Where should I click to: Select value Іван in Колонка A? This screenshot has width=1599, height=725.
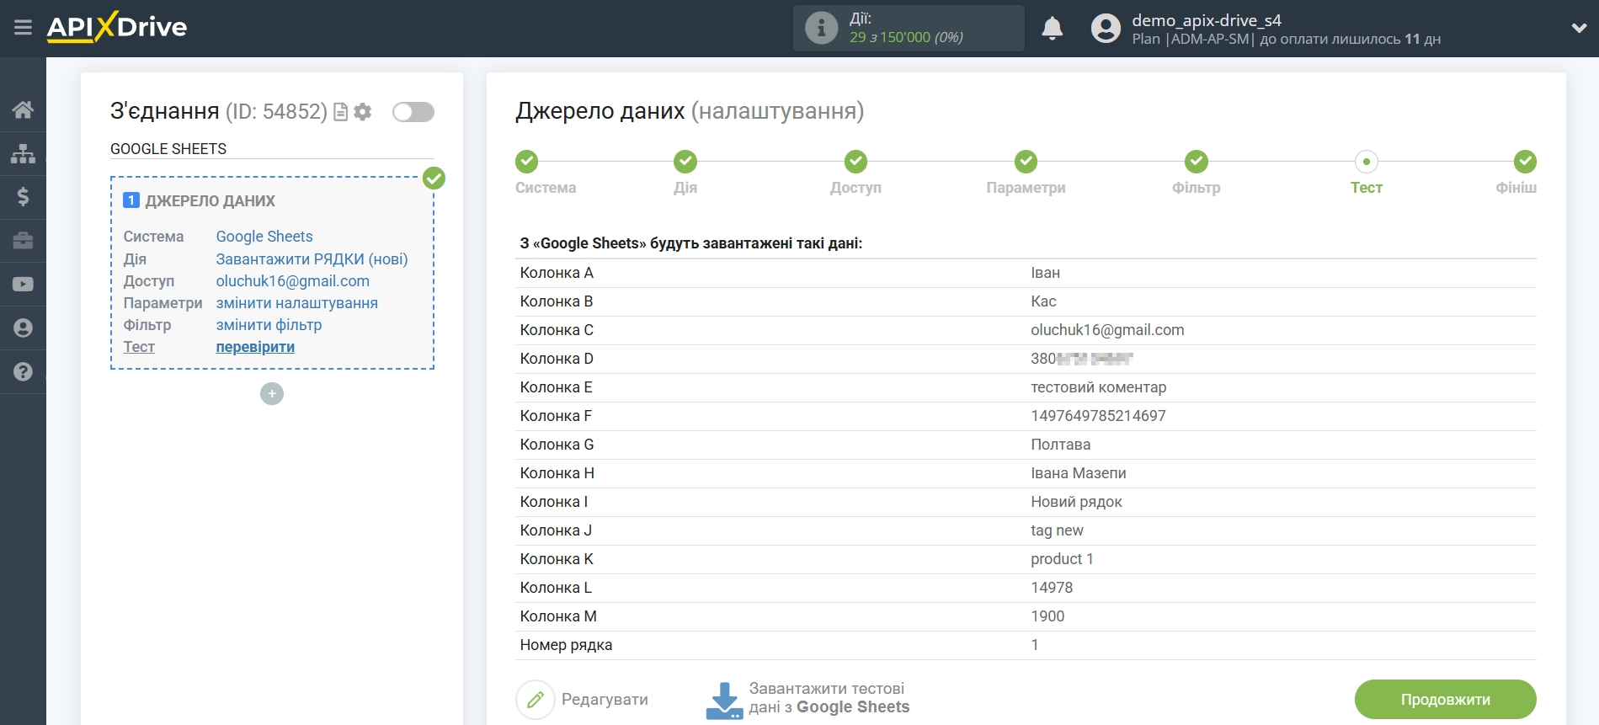click(1045, 273)
